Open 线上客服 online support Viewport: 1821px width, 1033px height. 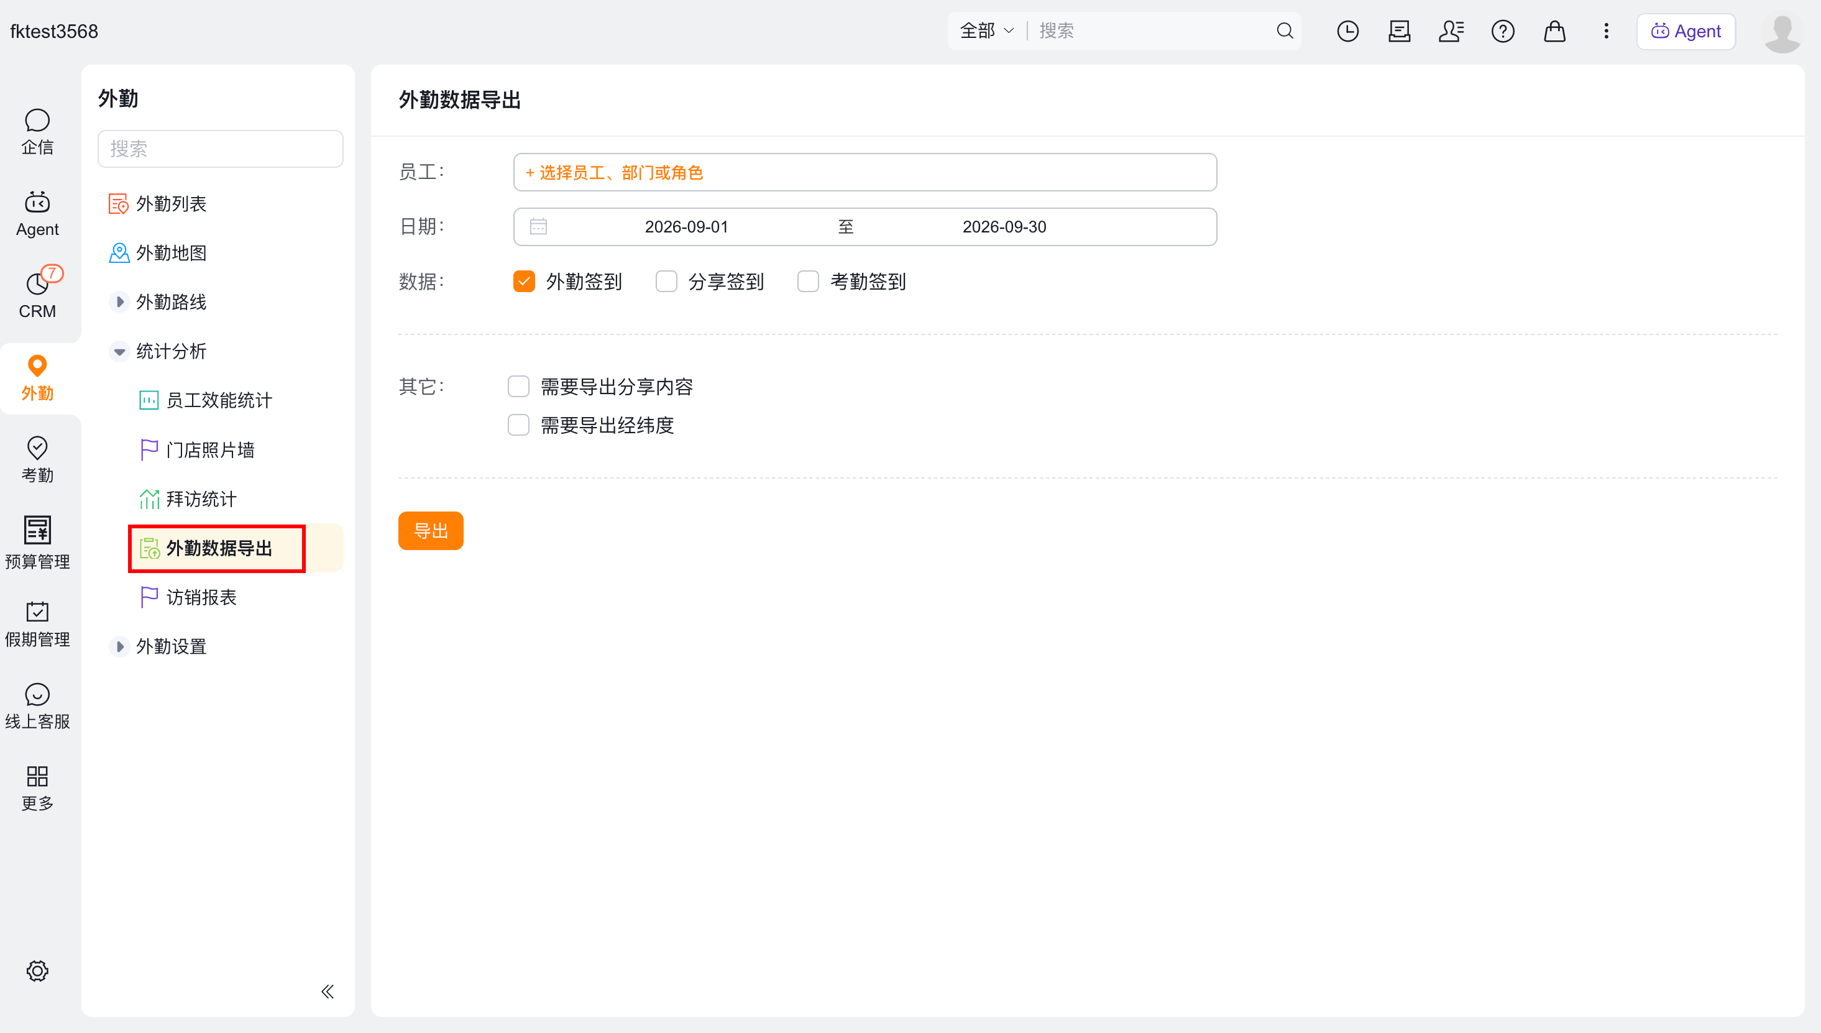37,706
